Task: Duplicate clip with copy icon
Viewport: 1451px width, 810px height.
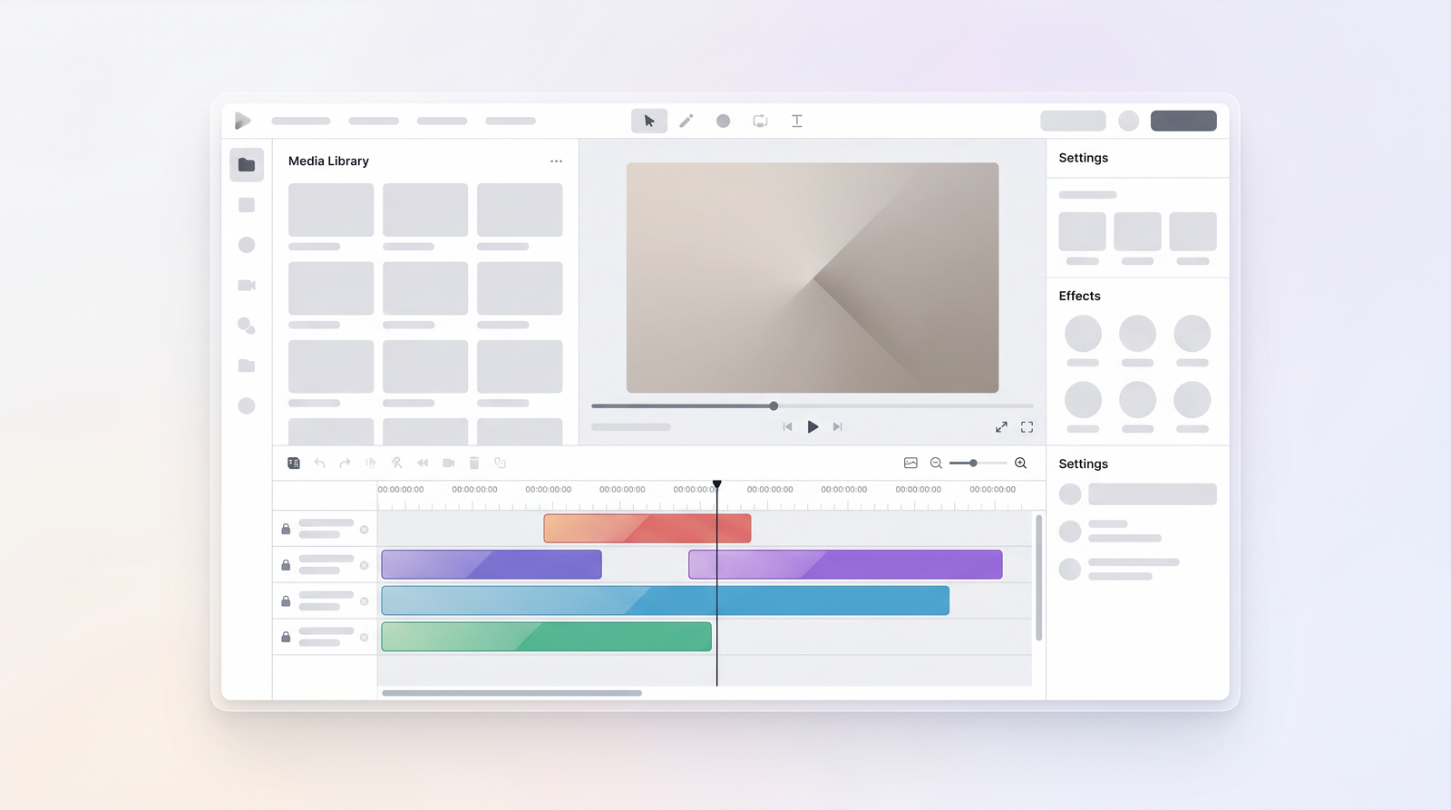Action: 500,463
